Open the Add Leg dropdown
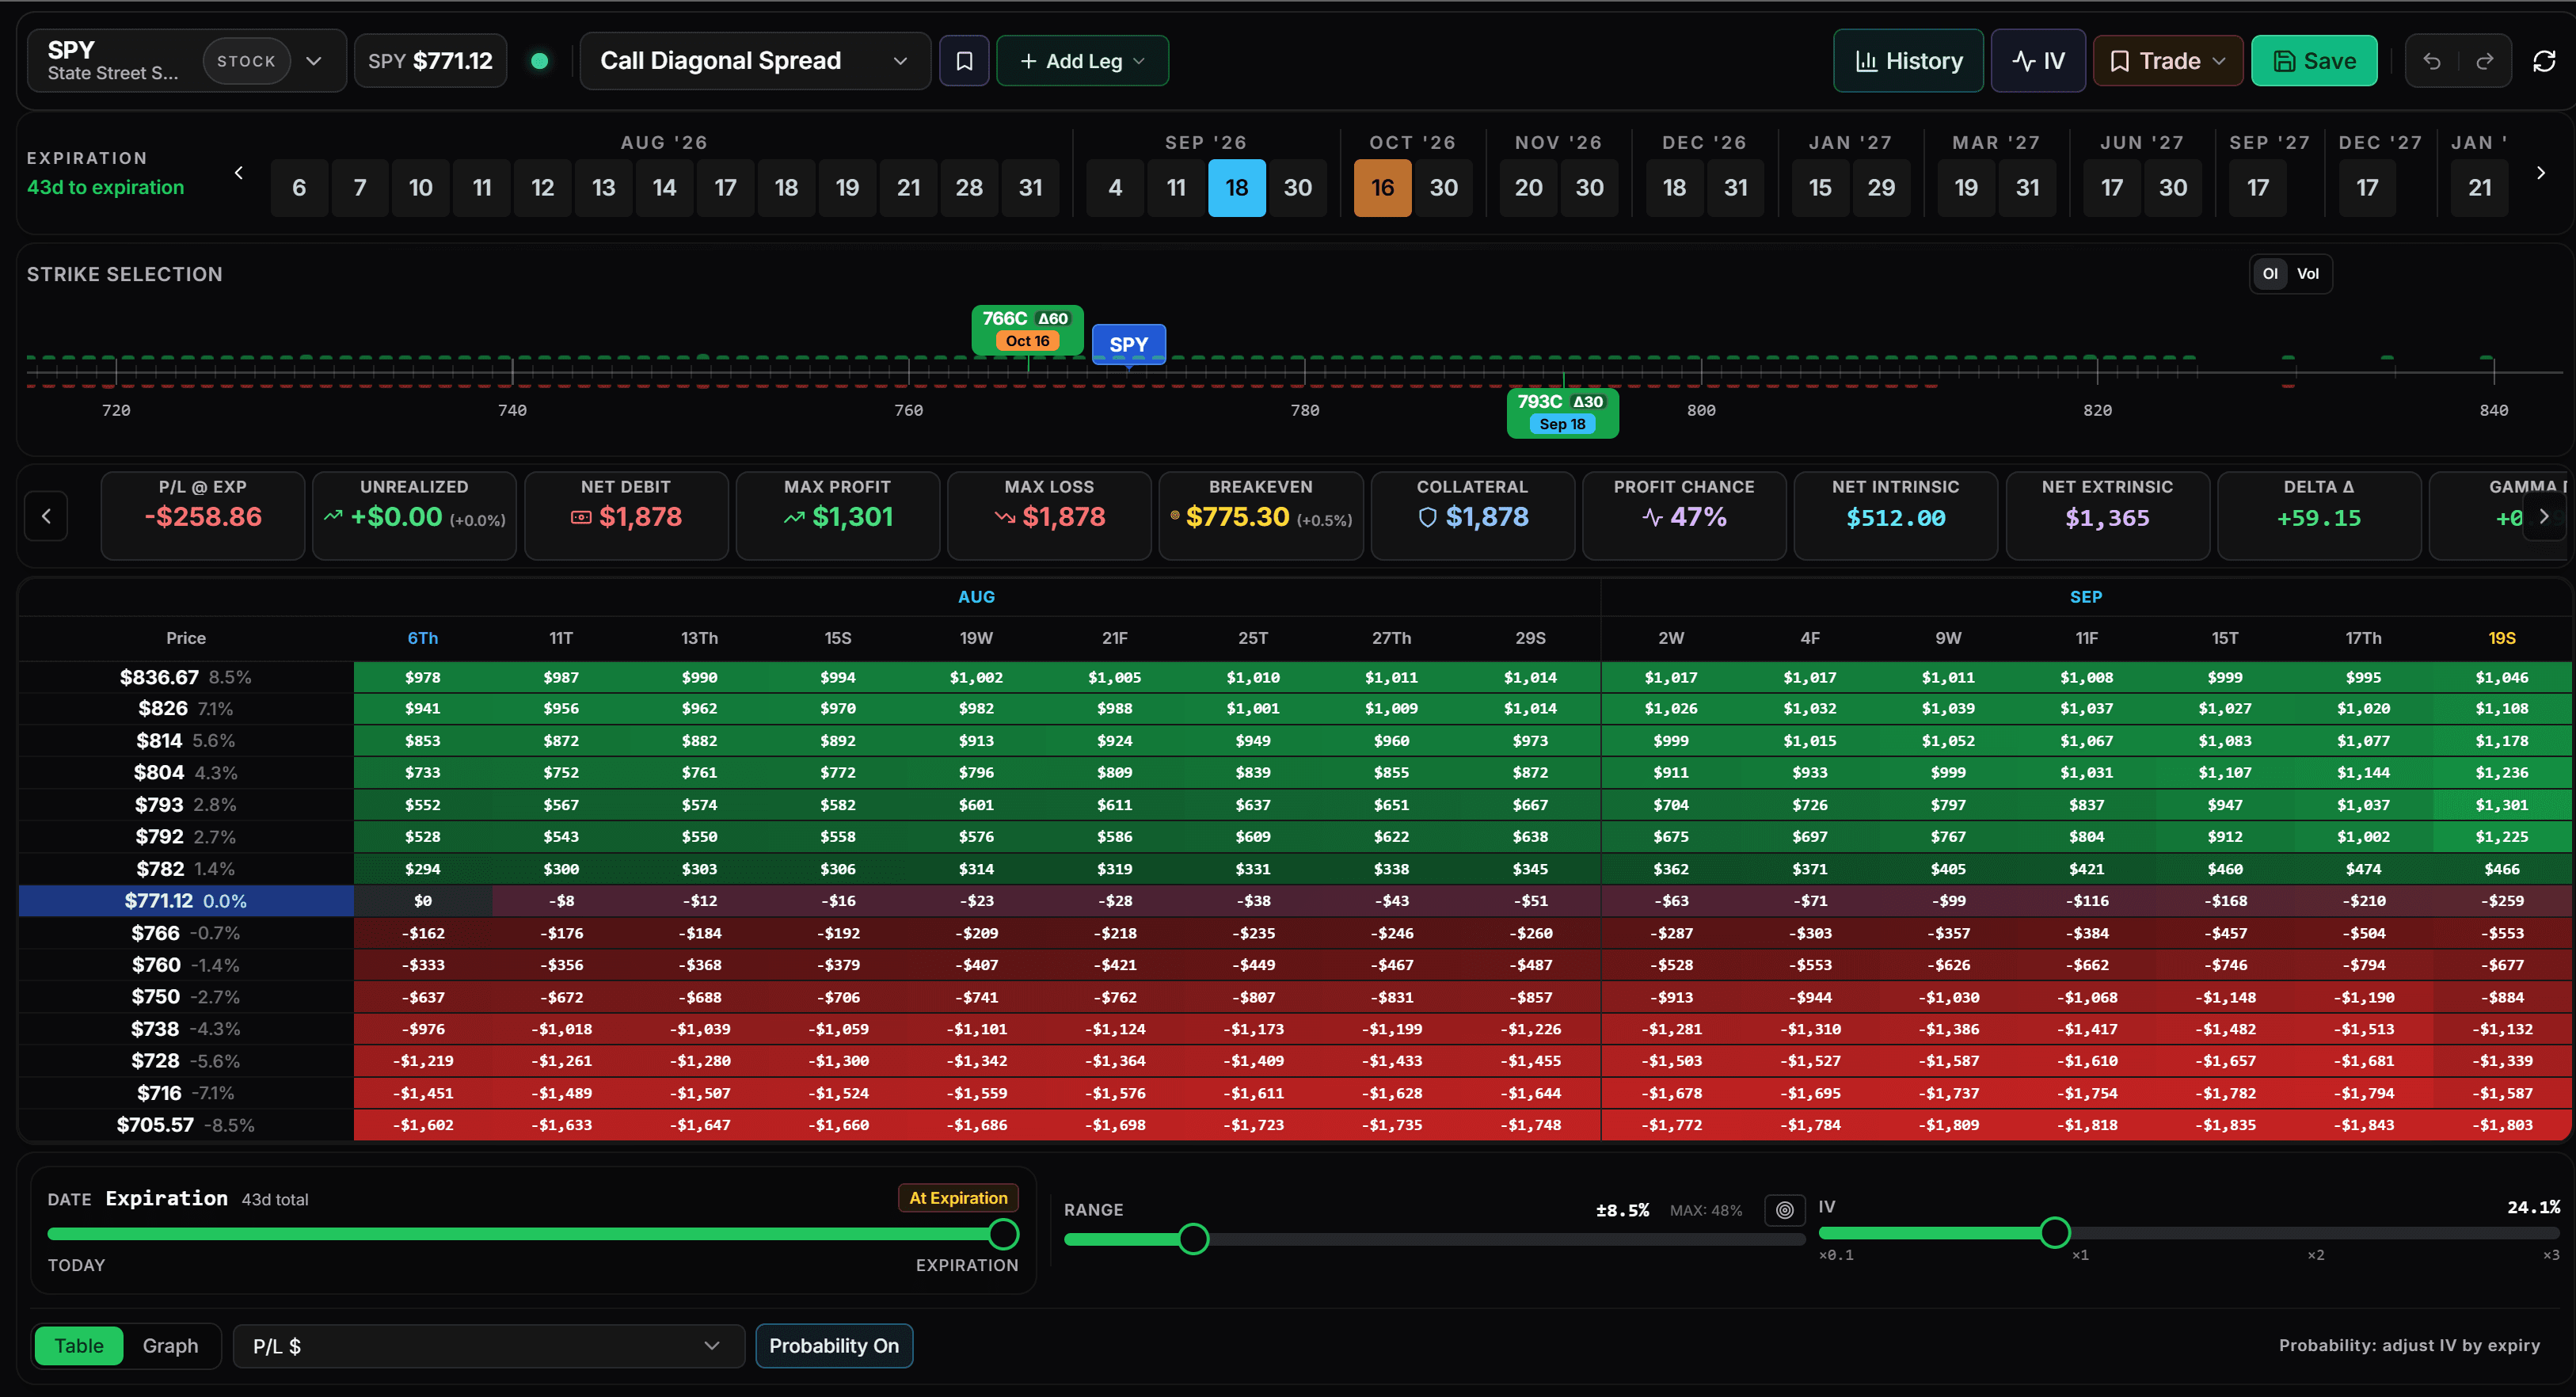 [x=1082, y=61]
